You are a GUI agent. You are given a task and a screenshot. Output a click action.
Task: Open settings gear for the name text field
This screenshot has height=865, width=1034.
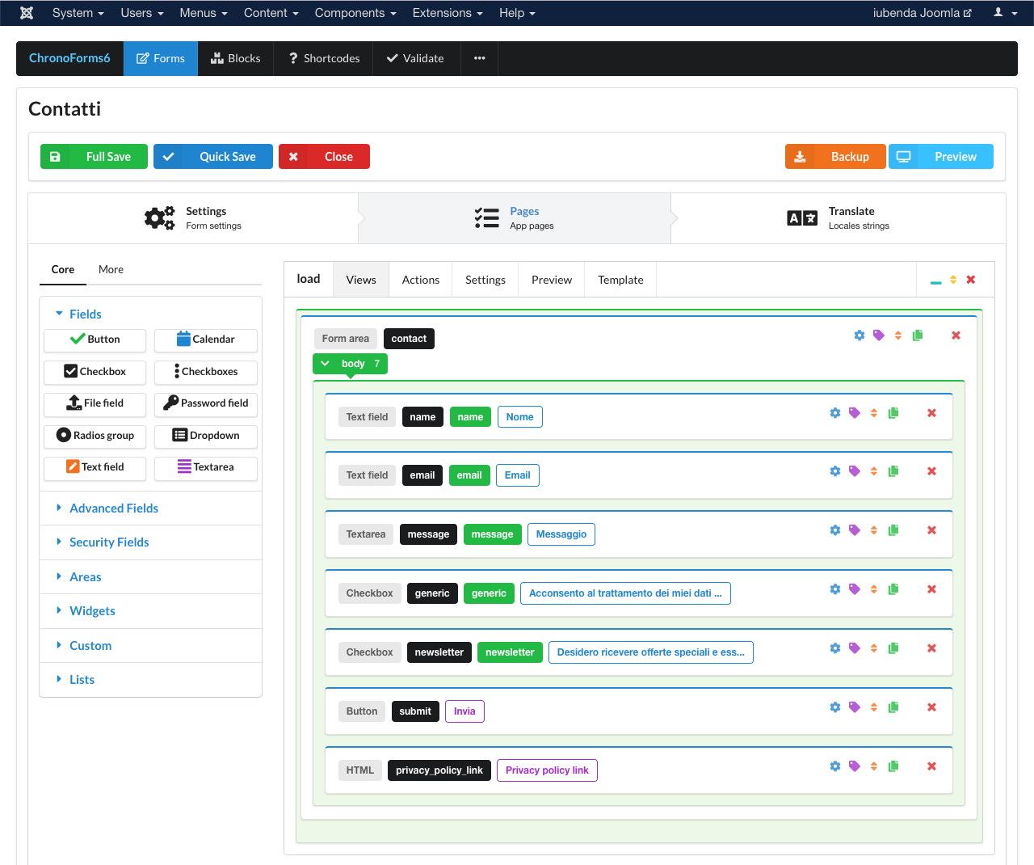coord(834,412)
